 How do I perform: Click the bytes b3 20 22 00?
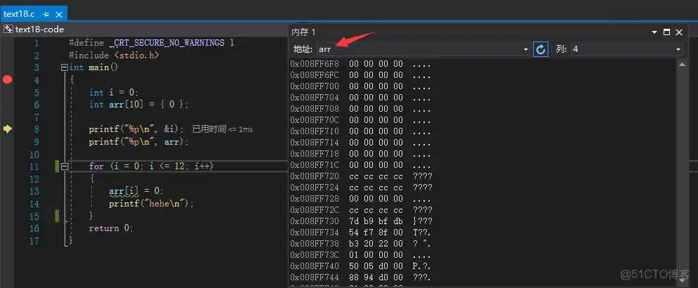point(376,244)
